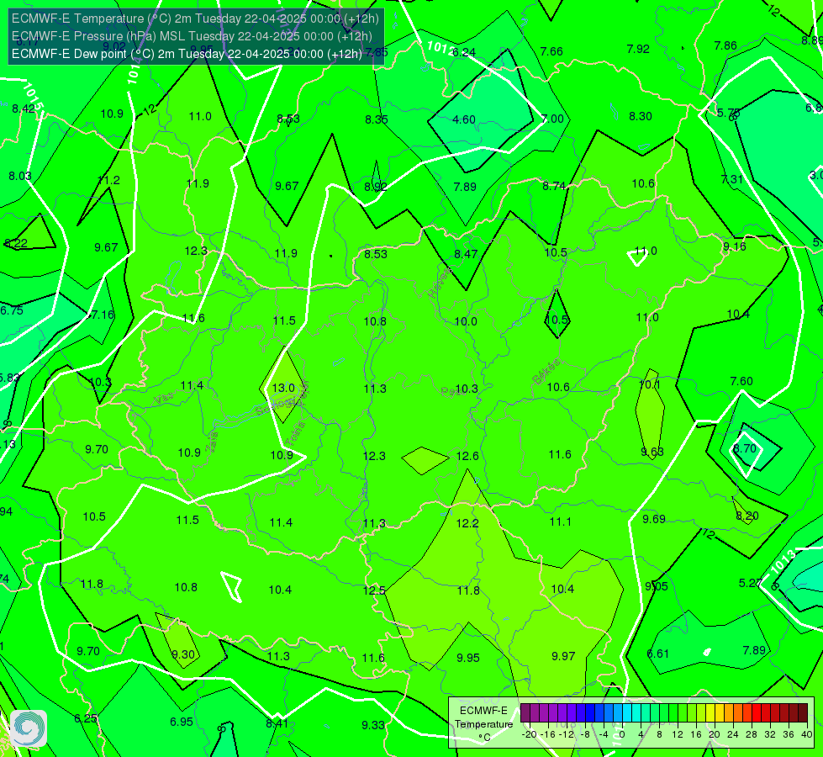Click the 12.6 temperature value
Viewport: 823px width, 757px height.
[467, 455]
